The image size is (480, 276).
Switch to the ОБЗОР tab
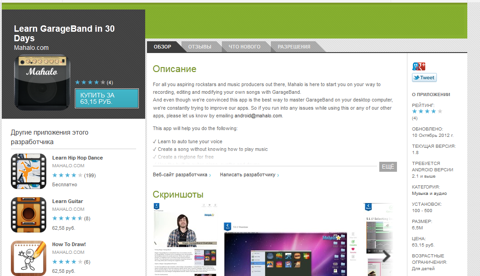[x=162, y=47]
